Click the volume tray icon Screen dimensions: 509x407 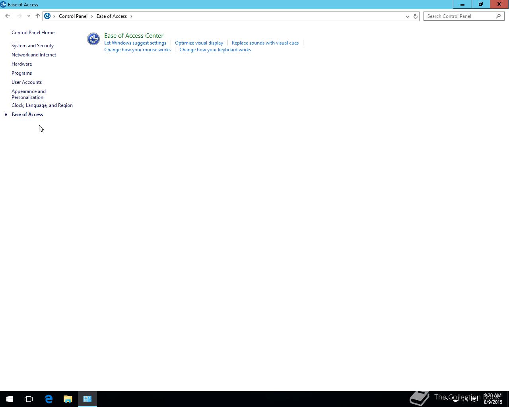tap(464, 399)
